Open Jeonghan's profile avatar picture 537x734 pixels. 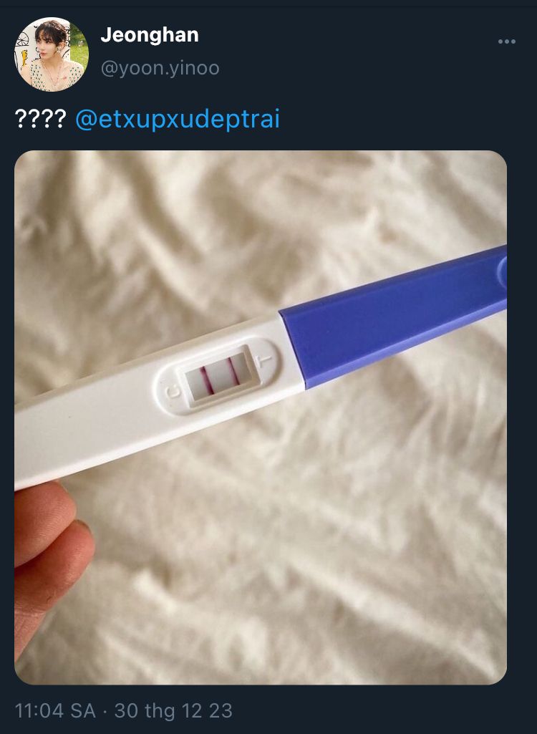click(51, 54)
